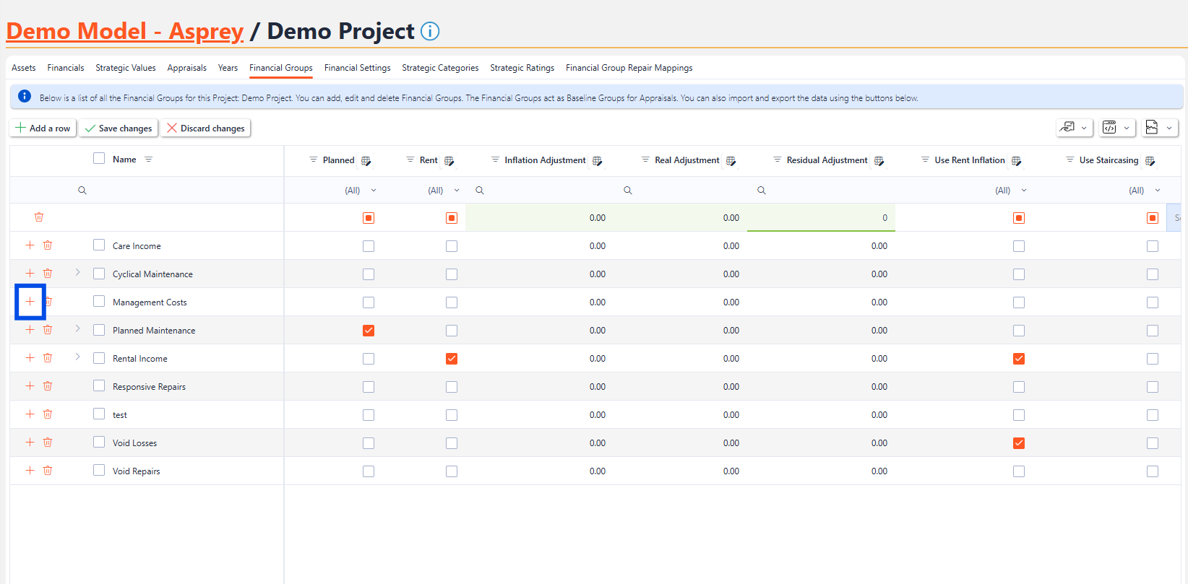This screenshot has height=584, width=1188.
Task: Select the Responsive Repairs row checkbox
Action: (x=99, y=386)
